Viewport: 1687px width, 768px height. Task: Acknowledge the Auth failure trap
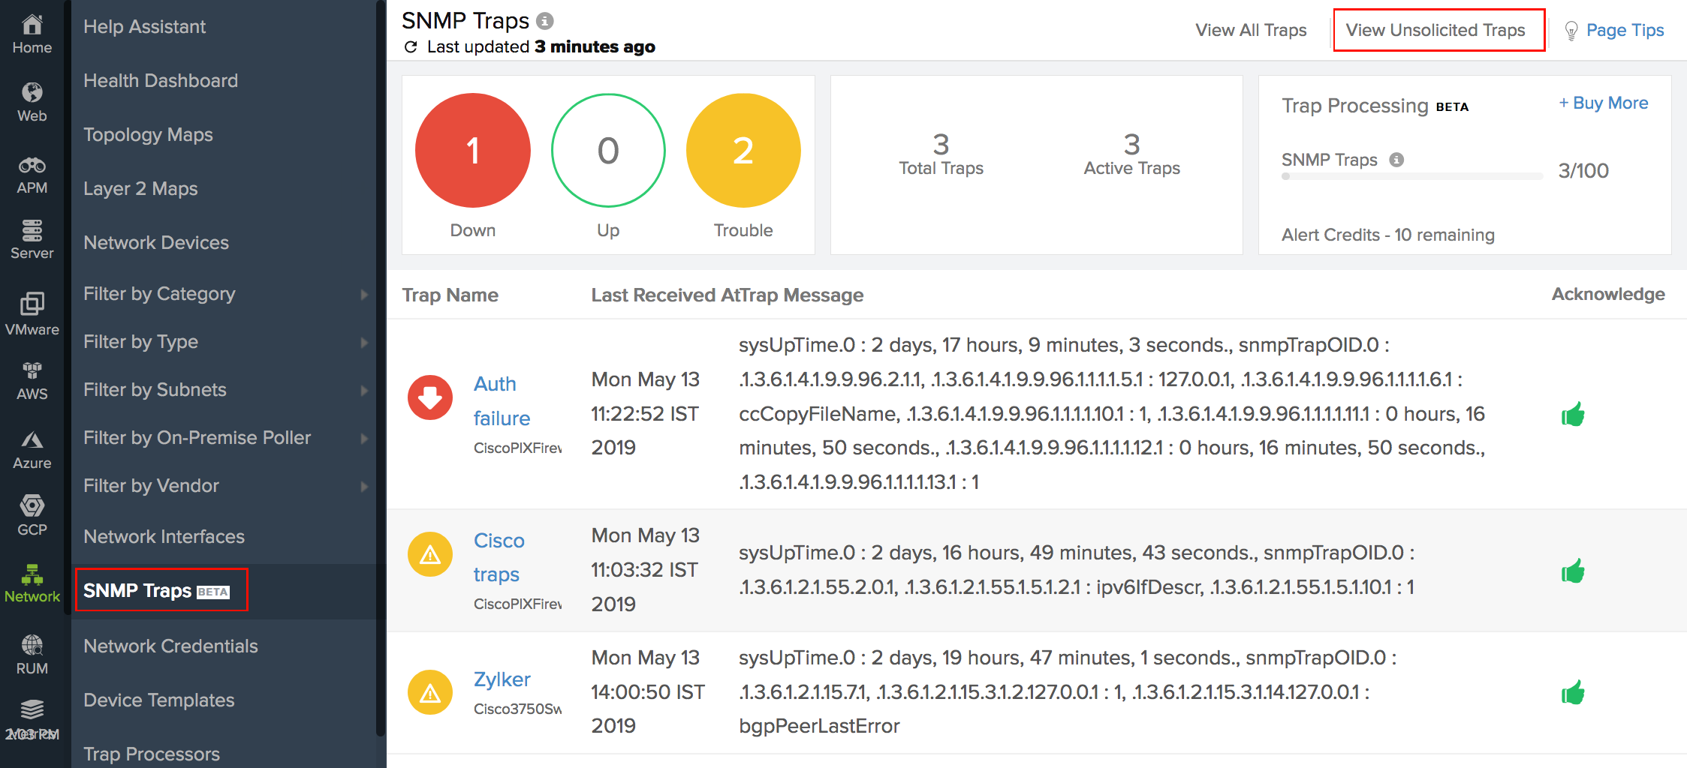(1572, 414)
